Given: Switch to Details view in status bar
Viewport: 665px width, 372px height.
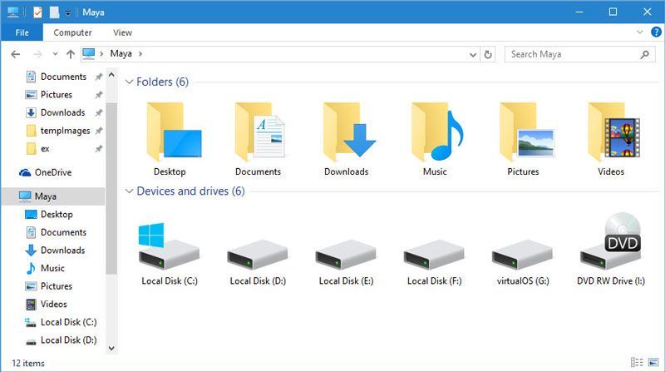Looking at the screenshot, I should pos(637,362).
